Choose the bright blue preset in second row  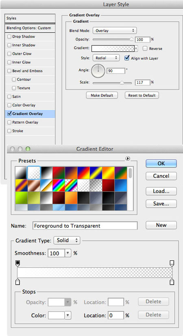[121, 185]
